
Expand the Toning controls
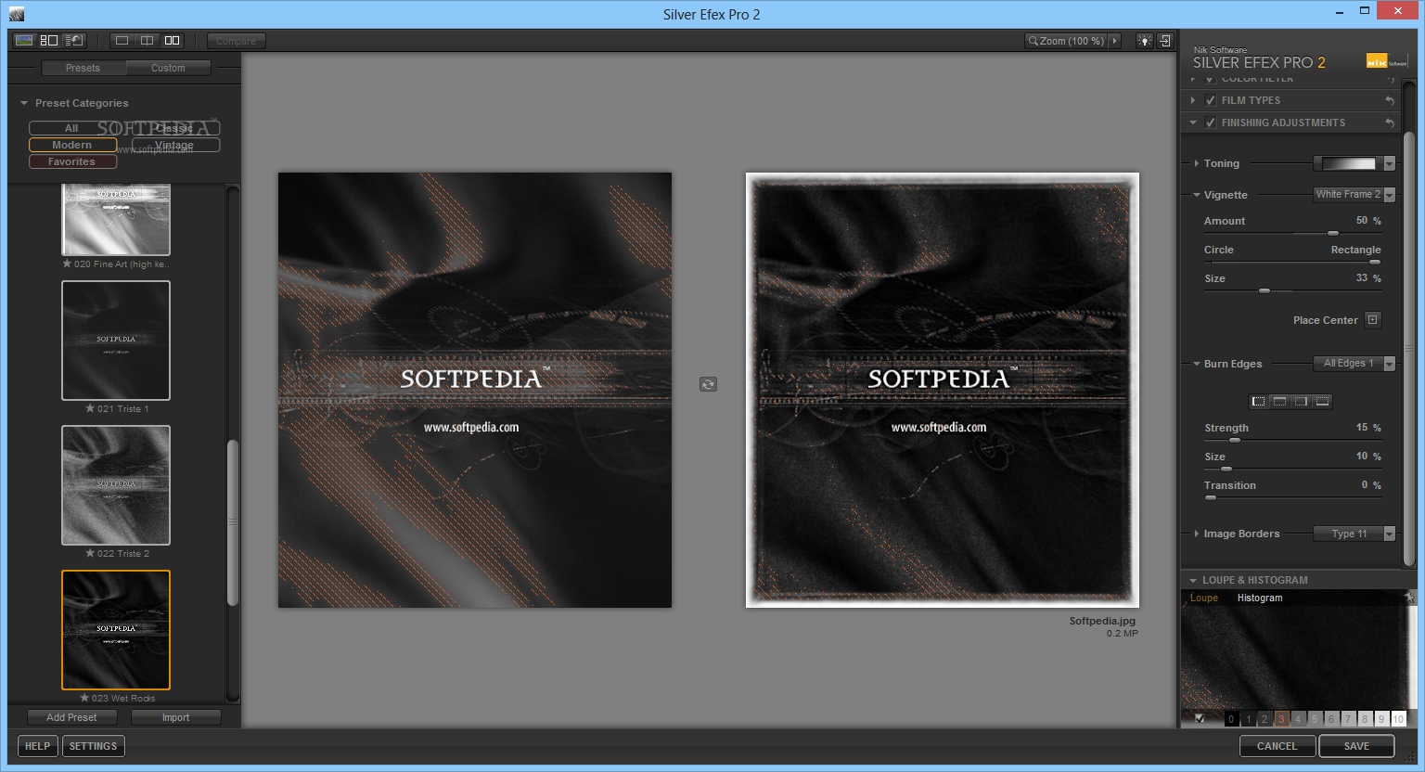pyautogui.click(x=1197, y=163)
